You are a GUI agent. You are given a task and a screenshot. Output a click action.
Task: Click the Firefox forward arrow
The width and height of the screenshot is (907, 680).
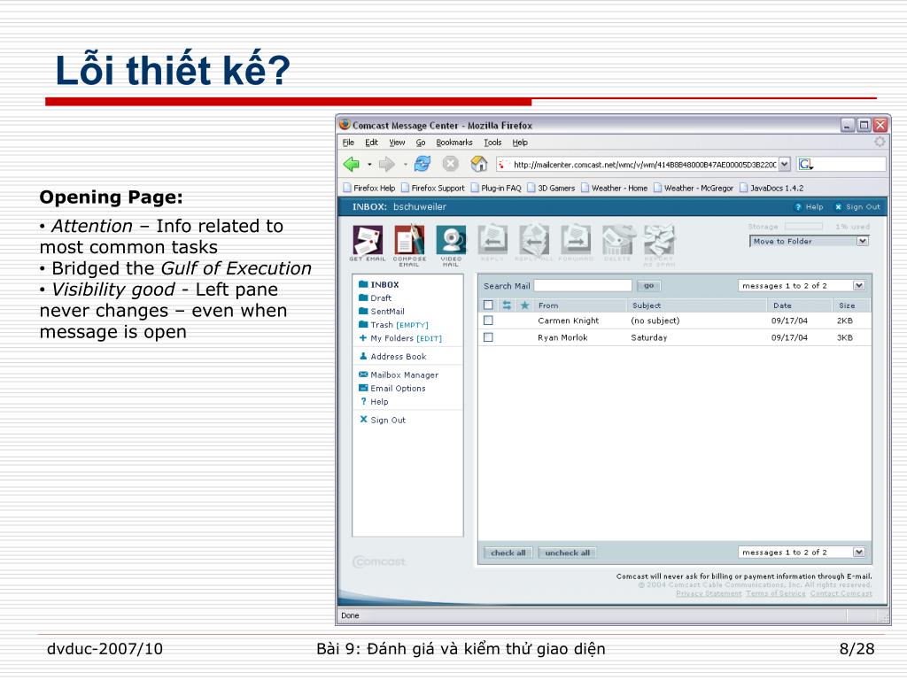click(386, 164)
